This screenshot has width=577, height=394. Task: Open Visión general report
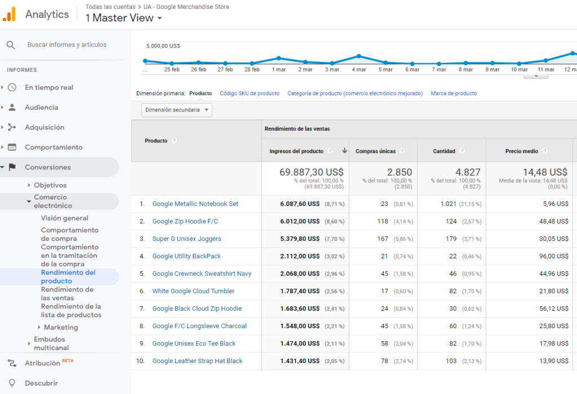(x=64, y=218)
